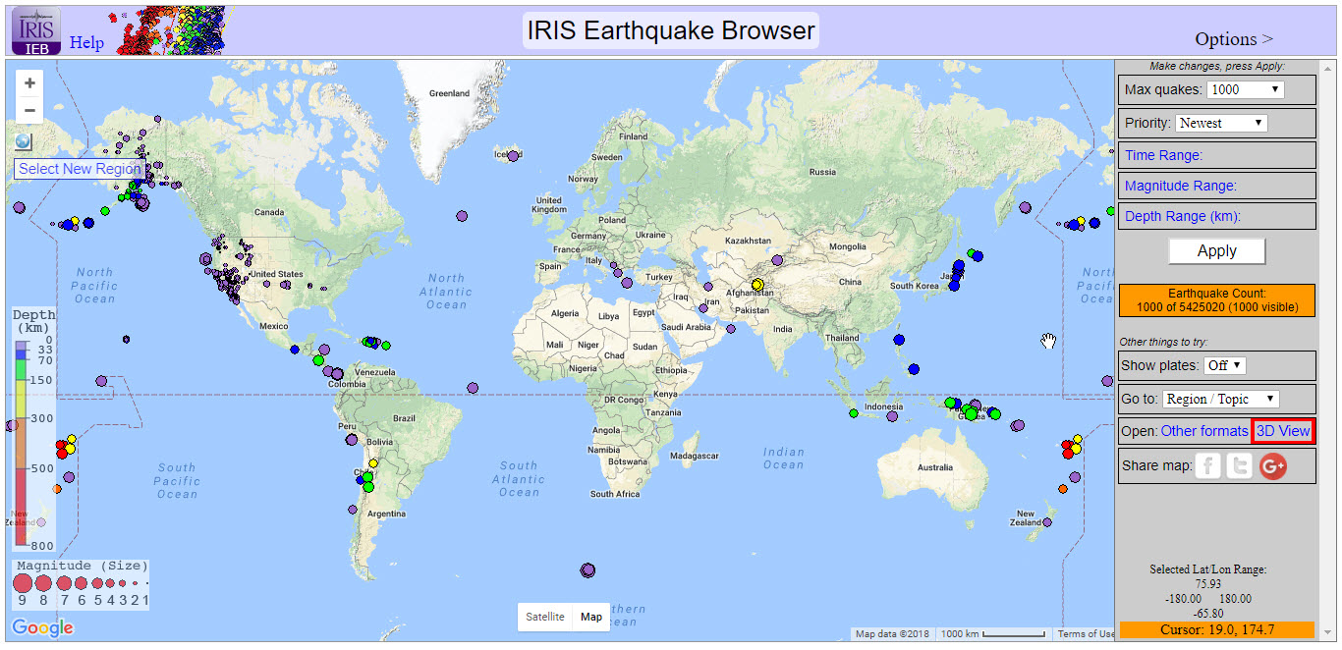The image size is (1342, 650).
Task: Switch to the Map view tab
Action: point(591,617)
